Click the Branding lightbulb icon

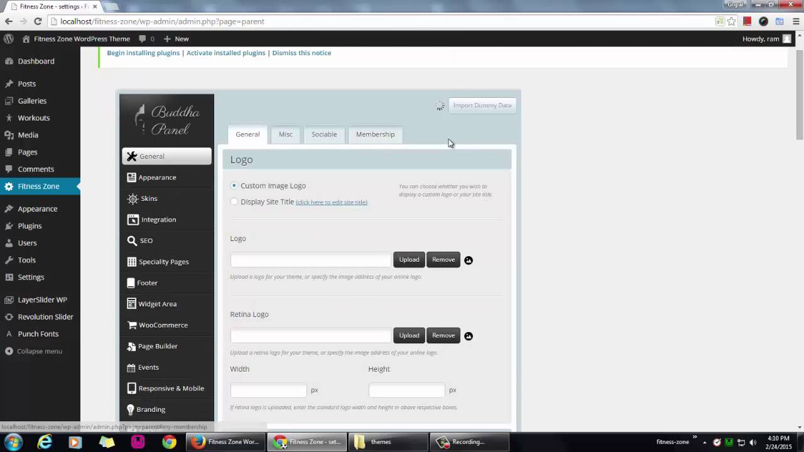coord(131,409)
